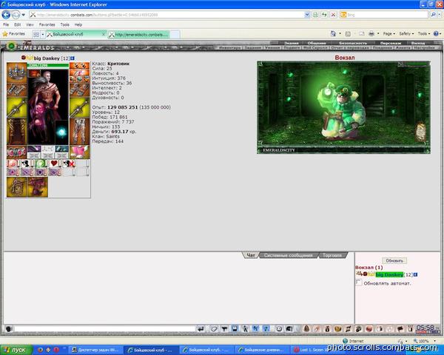Switch to 'Системные сообщения' tab
Screen dimensions: 444x355
(x=289, y=255)
